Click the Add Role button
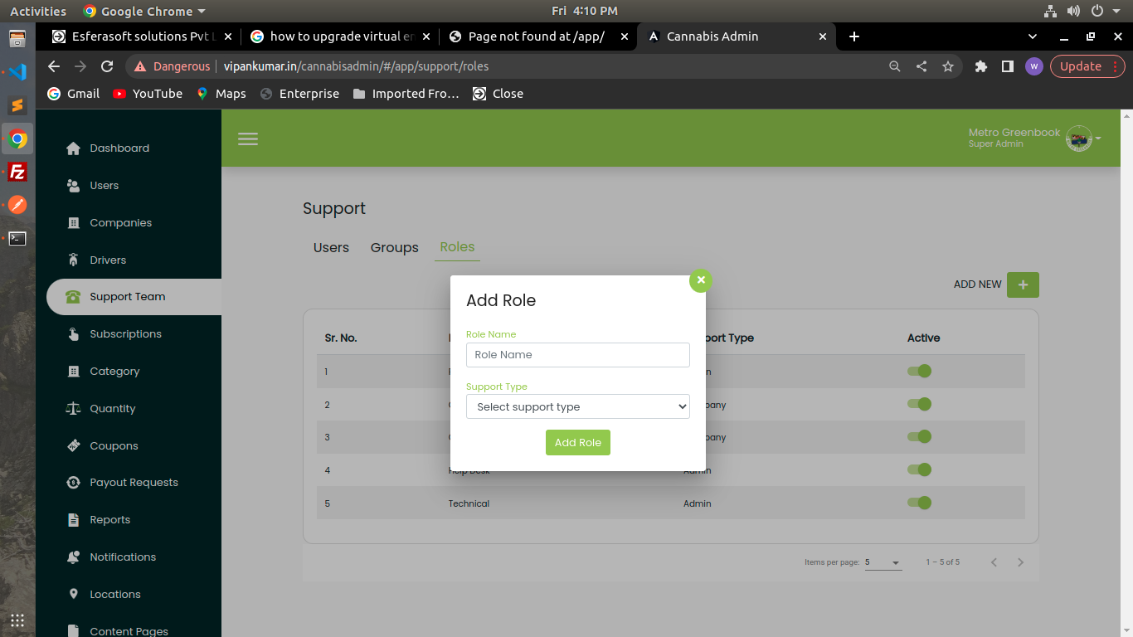 tap(577, 442)
